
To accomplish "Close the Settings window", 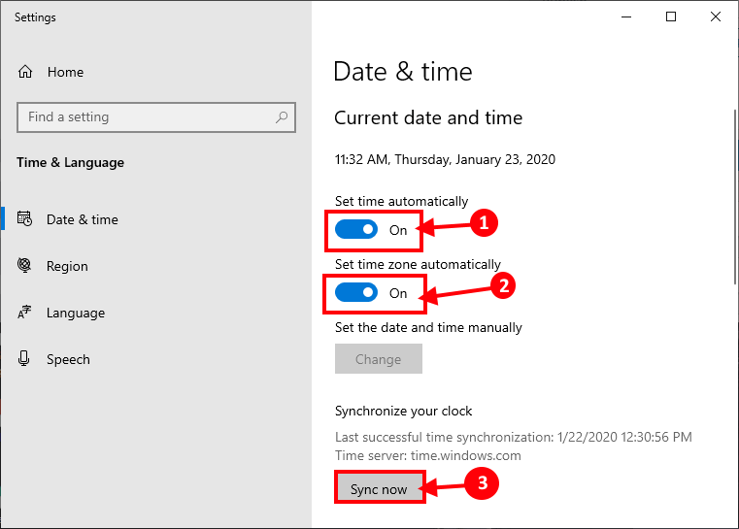I will (x=716, y=17).
